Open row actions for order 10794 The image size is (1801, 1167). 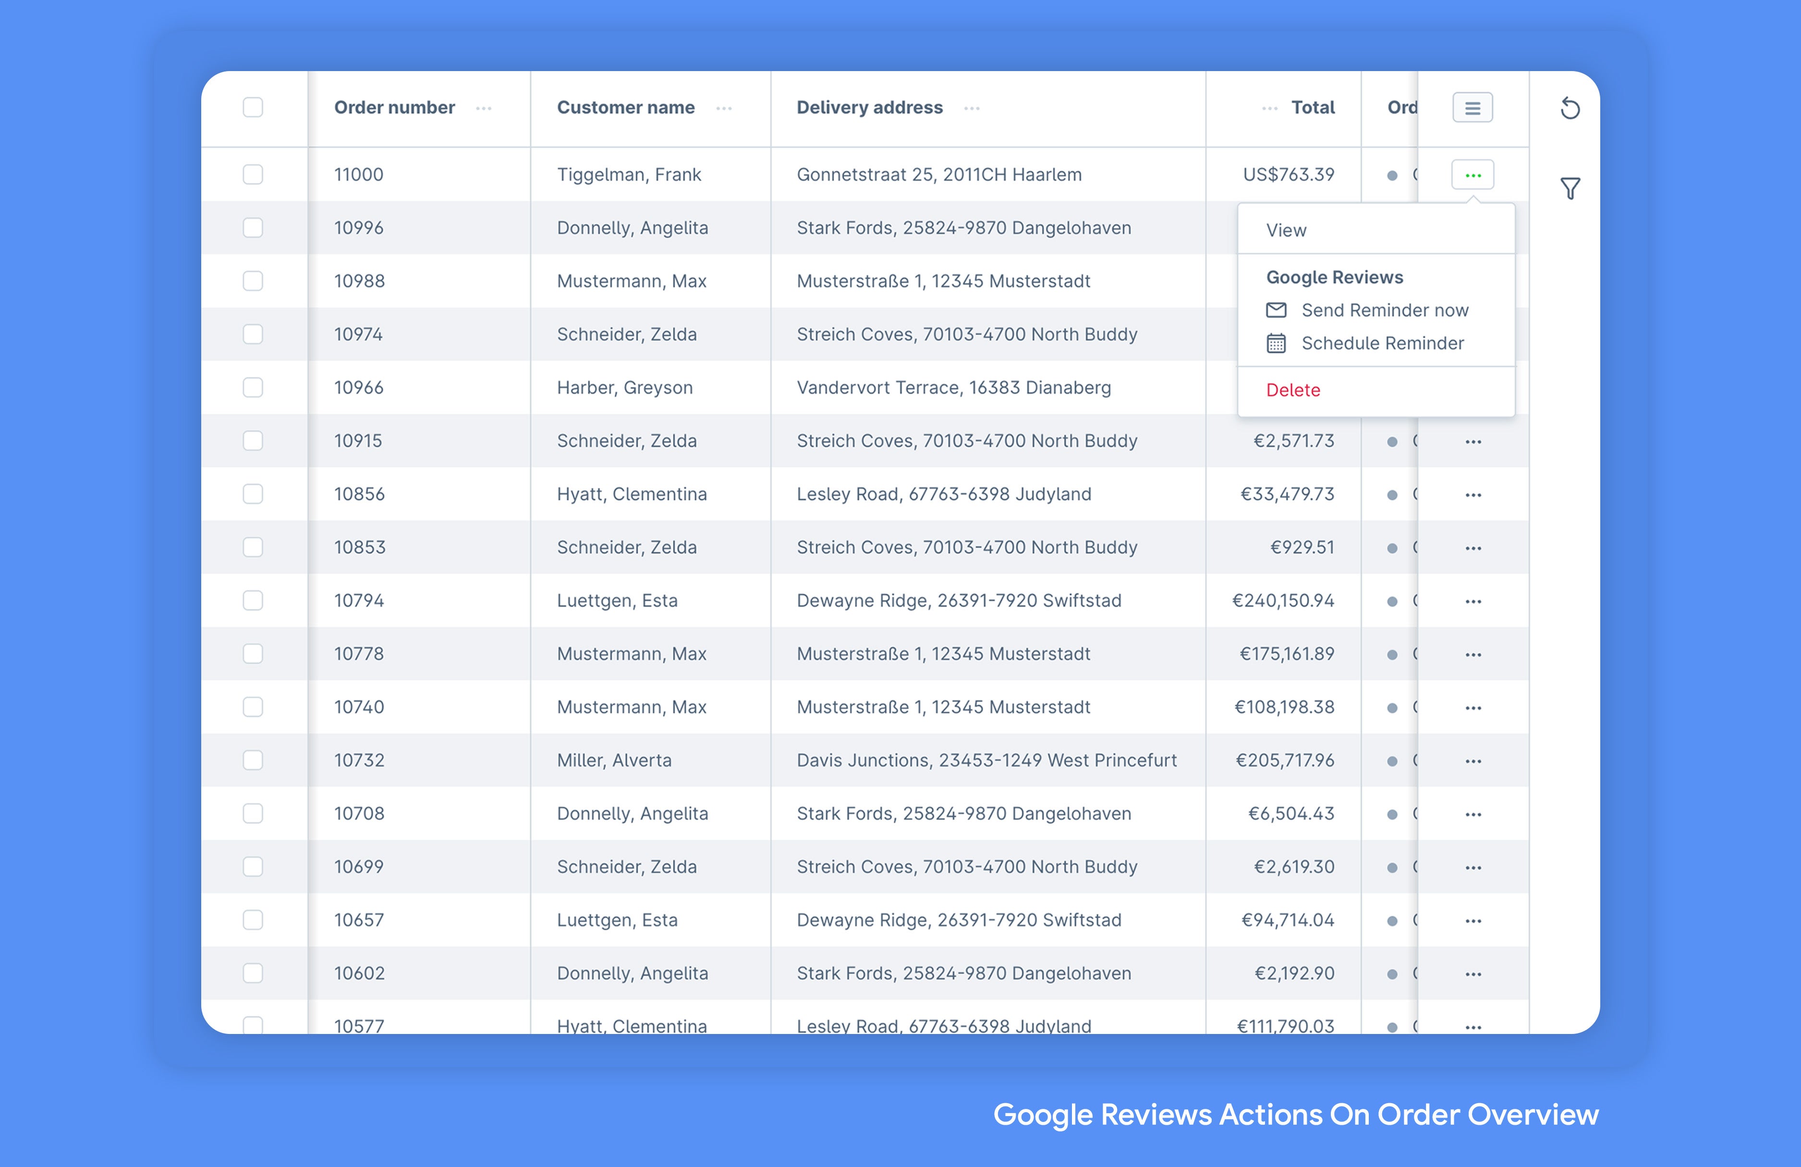pos(1472,601)
